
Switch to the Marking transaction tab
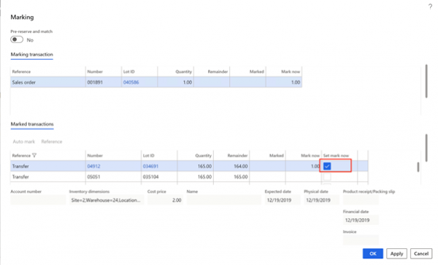point(32,55)
